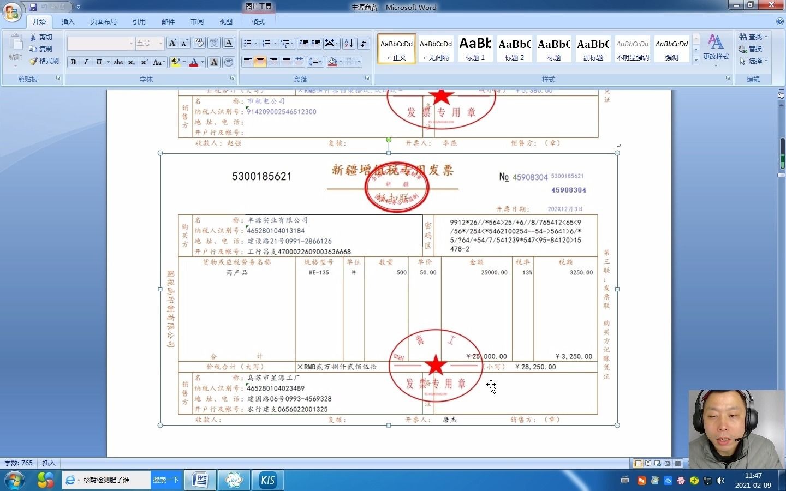Viewport: 786px width, 491px height.
Task: Apply bold formatting with the B icon
Action: pyautogui.click(x=73, y=62)
